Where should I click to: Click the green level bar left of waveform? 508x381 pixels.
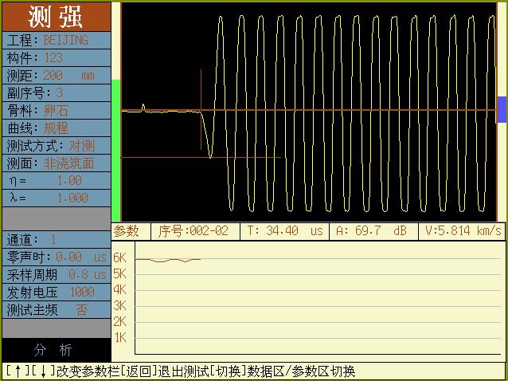tap(115, 150)
